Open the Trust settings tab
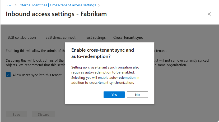Screen dimensions: 219x122 pyautogui.click(x=95, y=37)
